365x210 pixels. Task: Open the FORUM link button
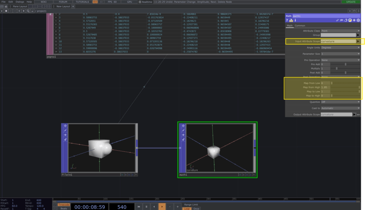[63, 2]
